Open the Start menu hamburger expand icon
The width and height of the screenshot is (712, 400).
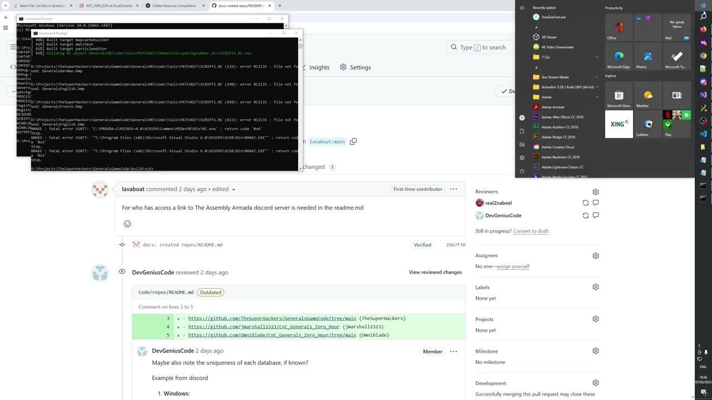tap(522, 8)
